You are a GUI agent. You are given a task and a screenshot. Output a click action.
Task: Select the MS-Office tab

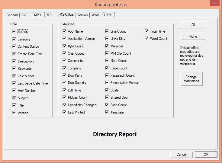(66, 14)
